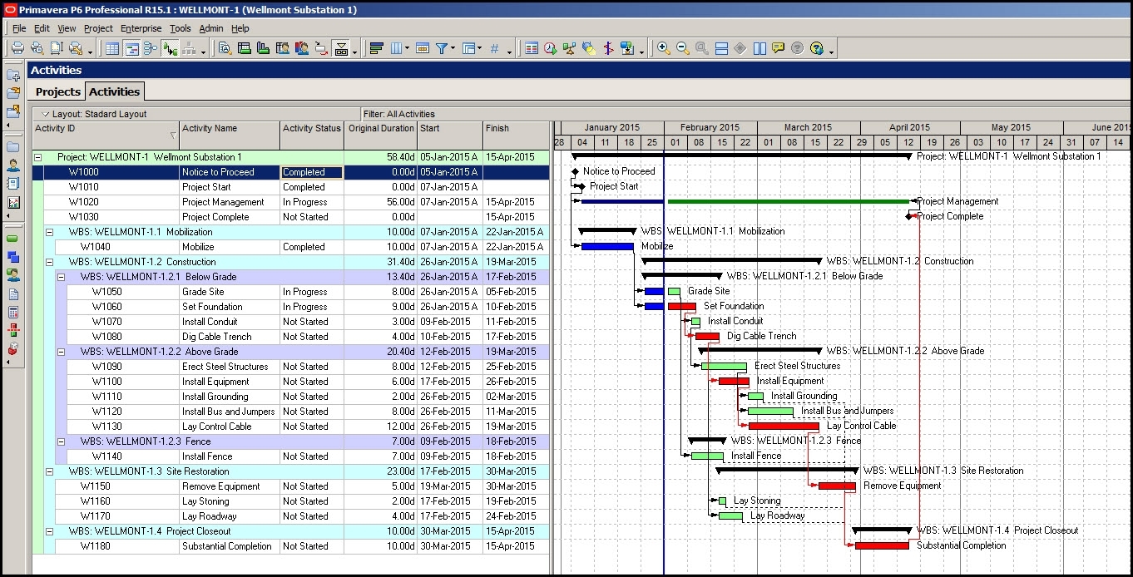Viewport: 1133px width, 577px height.
Task: Open the View menu
Action: (67, 28)
